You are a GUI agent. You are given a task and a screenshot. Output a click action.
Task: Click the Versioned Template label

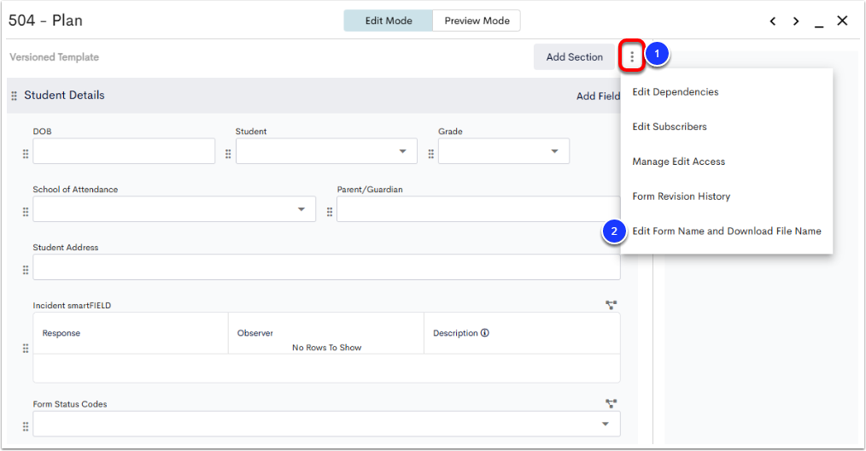(54, 57)
